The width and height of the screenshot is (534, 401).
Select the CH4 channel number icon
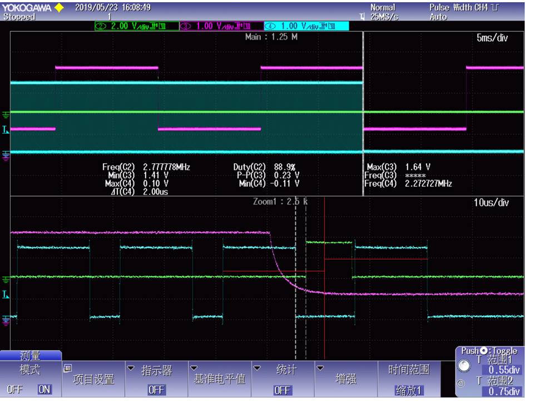coord(270,26)
